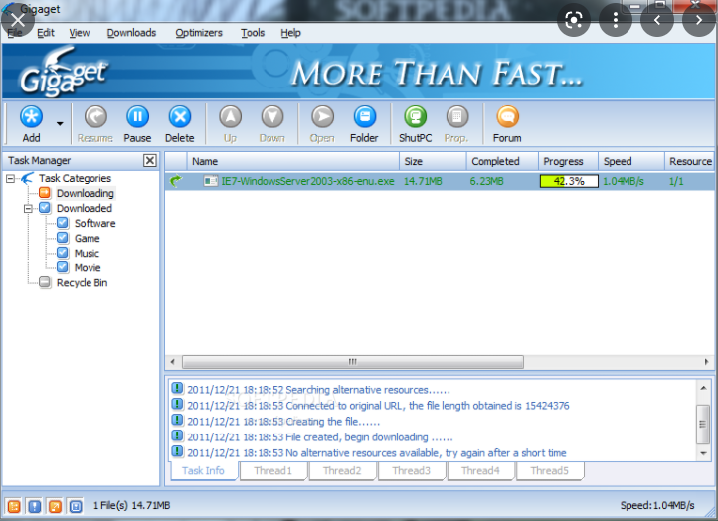Click the task list scroll right arrow

click(706, 362)
